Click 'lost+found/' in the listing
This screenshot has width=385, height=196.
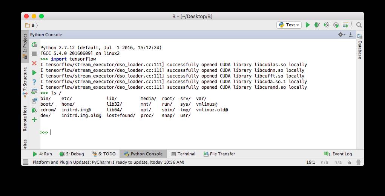tap(121, 115)
